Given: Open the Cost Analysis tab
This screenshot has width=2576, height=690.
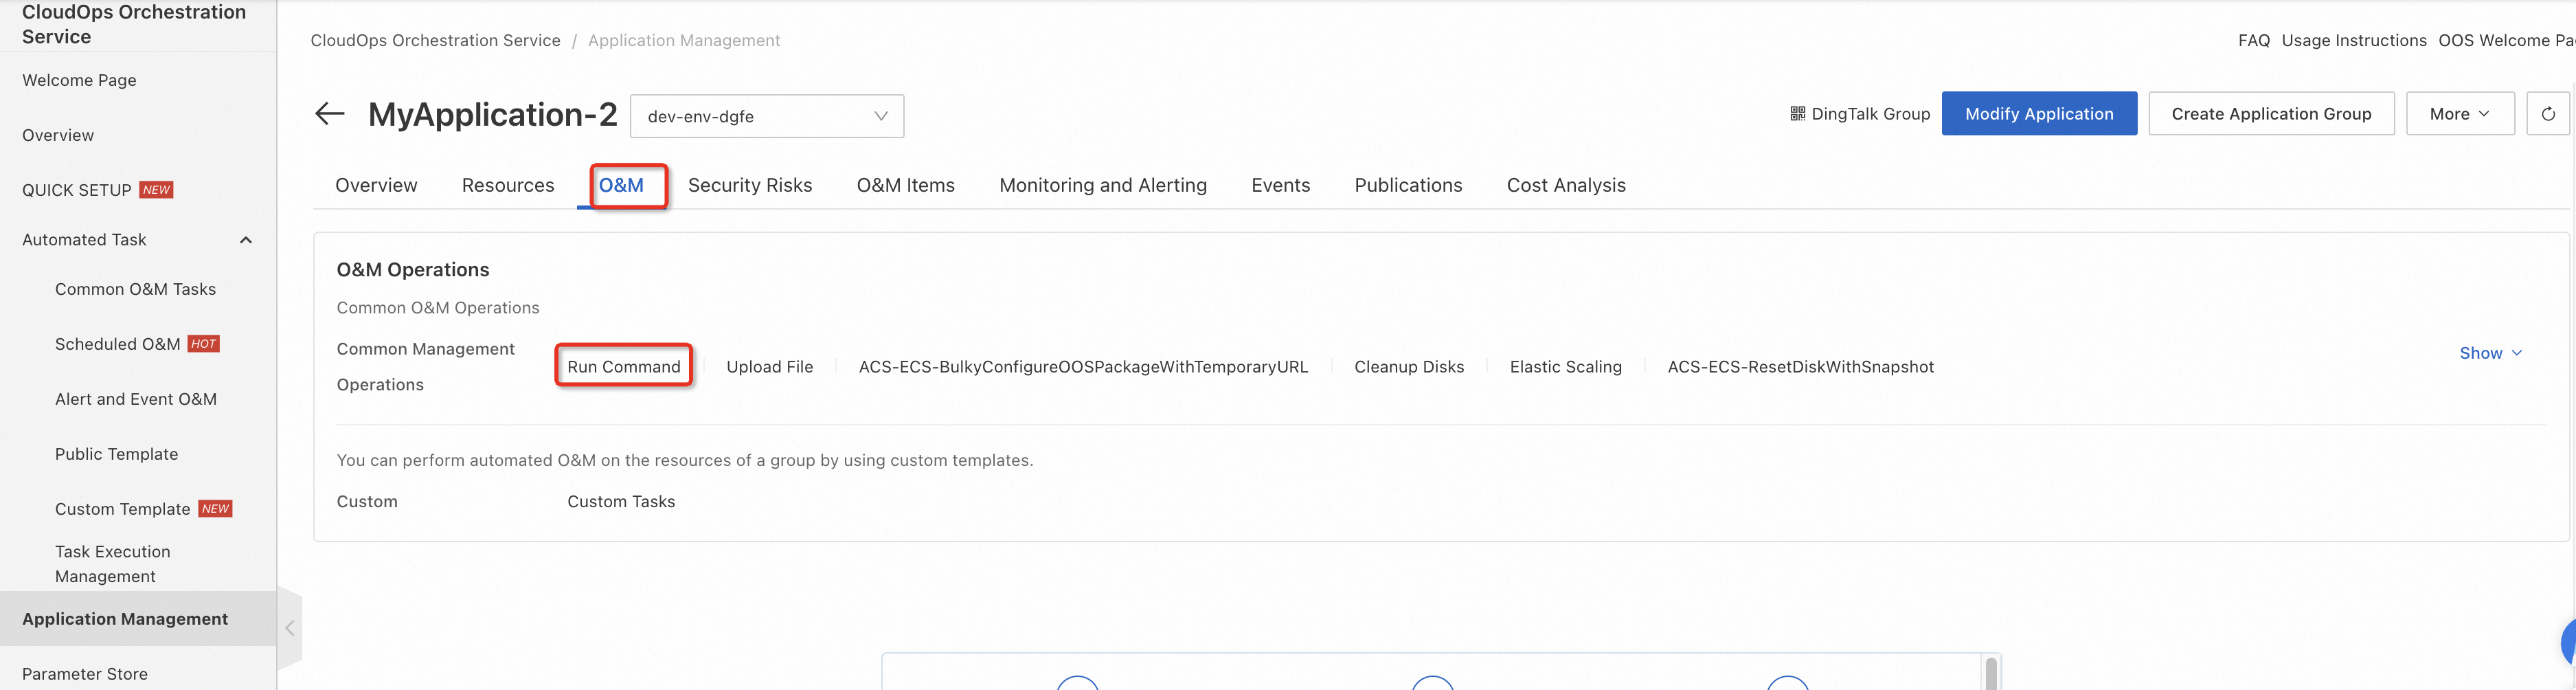Looking at the screenshot, I should pyautogui.click(x=1566, y=185).
